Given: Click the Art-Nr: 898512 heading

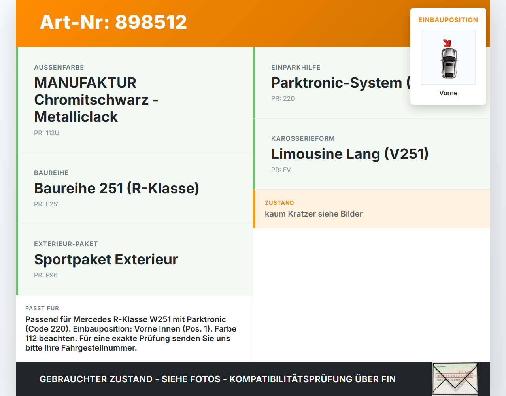Looking at the screenshot, I should (113, 22).
